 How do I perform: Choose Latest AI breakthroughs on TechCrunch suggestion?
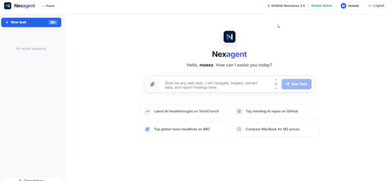click(x=183, y=111)
